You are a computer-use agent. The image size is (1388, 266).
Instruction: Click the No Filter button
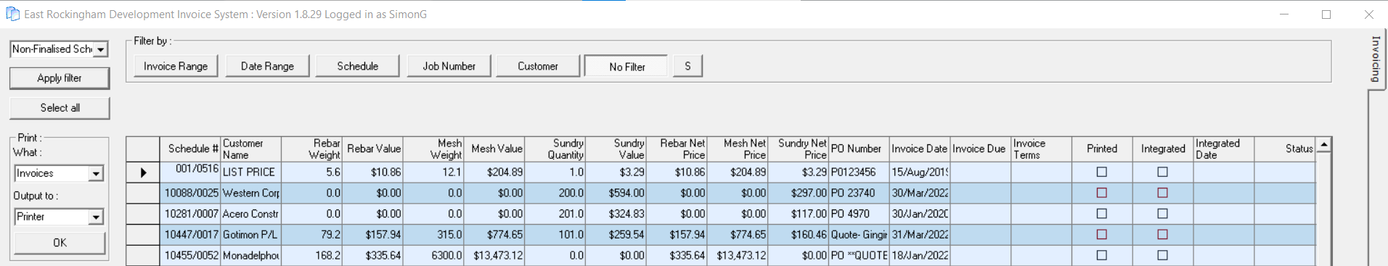point(626,66)
